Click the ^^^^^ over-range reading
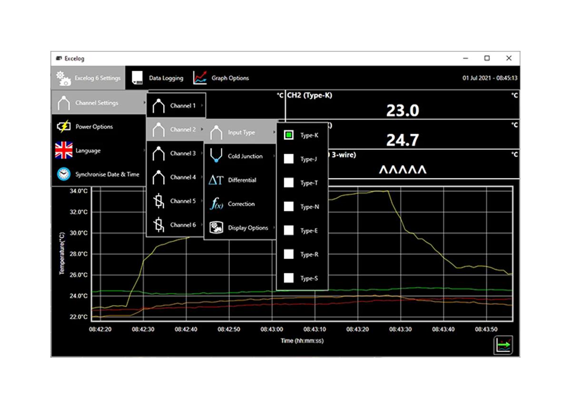The width and height of the screenshot is (571, 408). tap(403, 170)
